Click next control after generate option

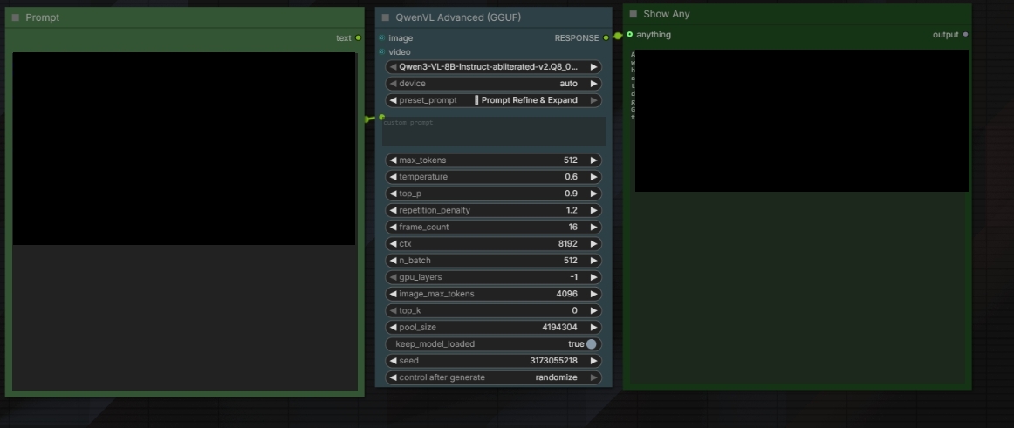pyautogui.click(x=593, y=377)
